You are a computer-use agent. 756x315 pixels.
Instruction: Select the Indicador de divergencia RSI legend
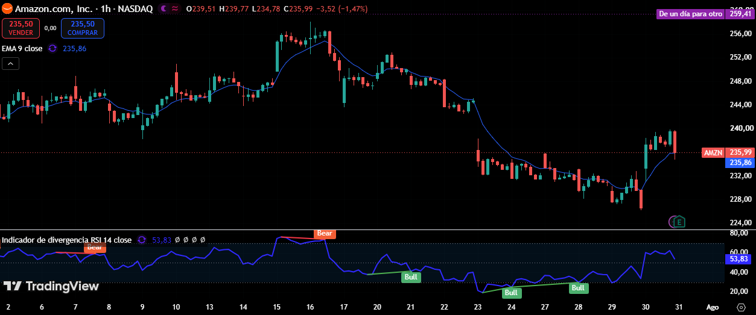(66, 240)
